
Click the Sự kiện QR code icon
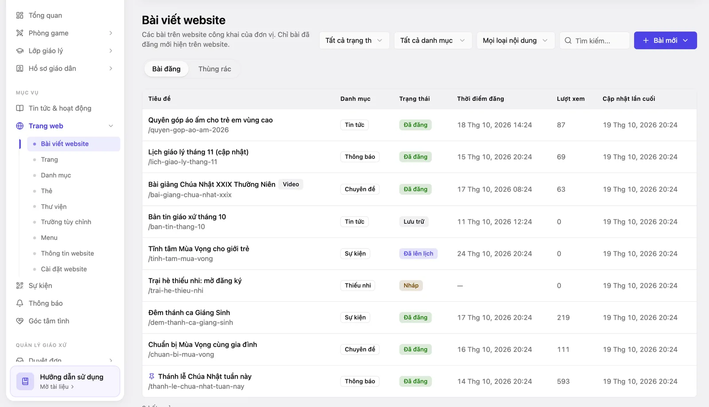pos(19,286)
